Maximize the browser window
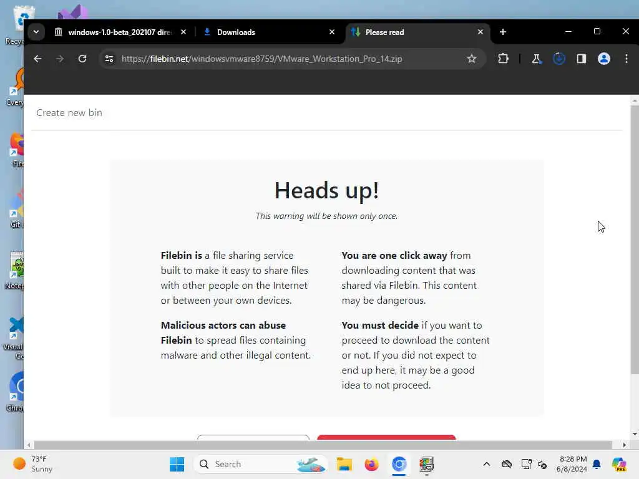Image resolution: width=639 pixels, height=479 pixels. pos(597,31)
